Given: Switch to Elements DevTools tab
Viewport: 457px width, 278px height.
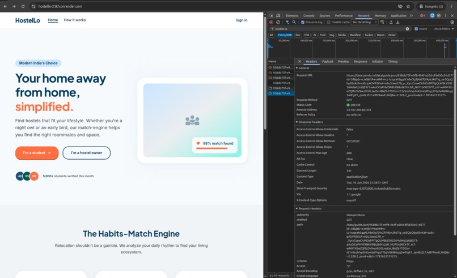Looking at the screenshot, I should 292,16.
